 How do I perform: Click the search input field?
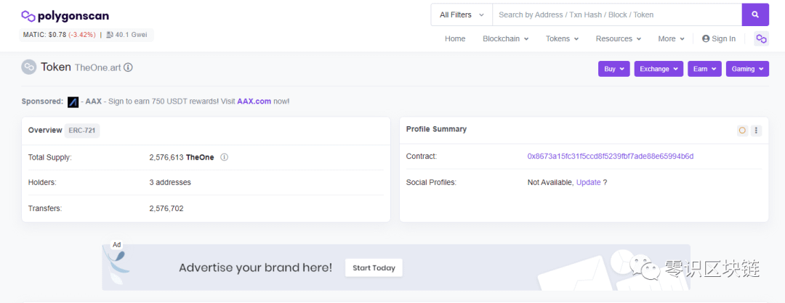tap(617, 15)
